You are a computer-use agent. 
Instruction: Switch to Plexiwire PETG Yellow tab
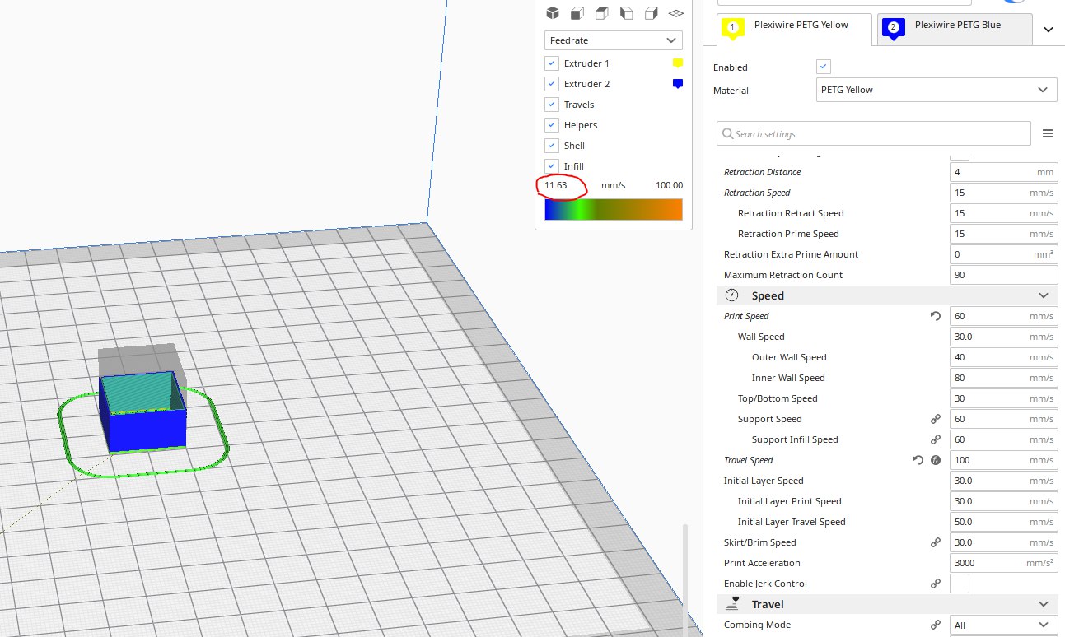click(794, 29)
